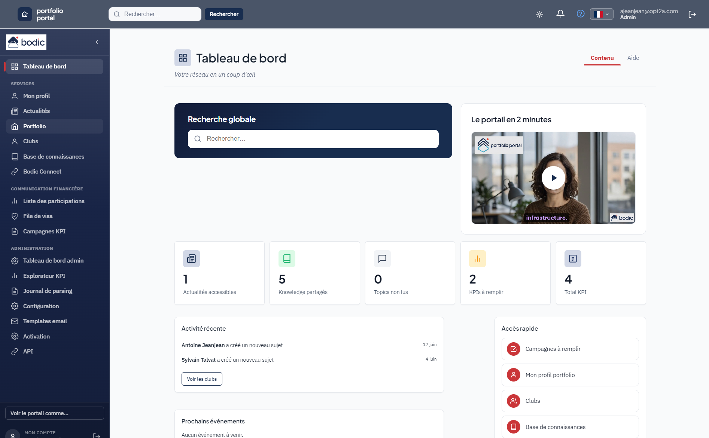This screenshot has width=709, height=438.
Task: Open Bodic Connect link item
Action: click(x=55, y=172)
